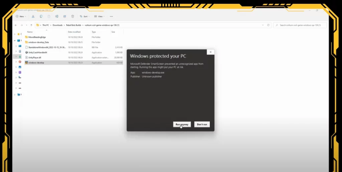Click xoilium-xoil-game-windows-qa-136 (1) breadcrumb segment
Viewport: 342px width, 172px height.
coord(102,25)
